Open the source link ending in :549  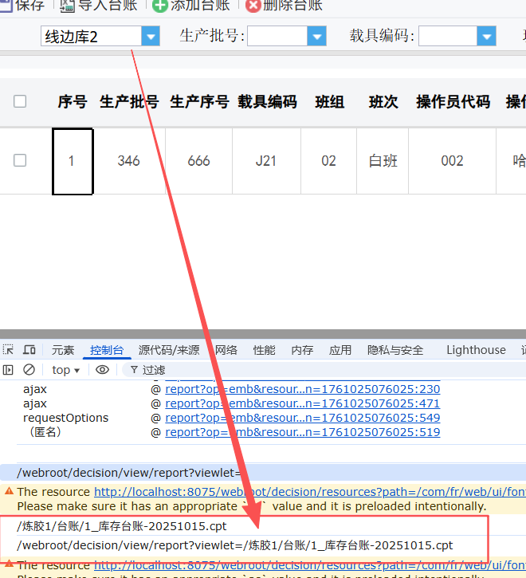click(x=303, y=418)
